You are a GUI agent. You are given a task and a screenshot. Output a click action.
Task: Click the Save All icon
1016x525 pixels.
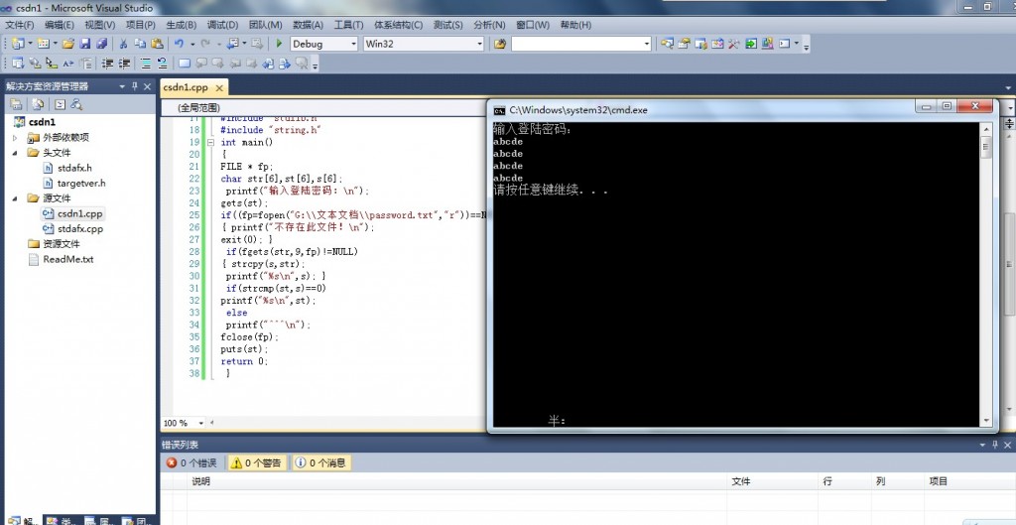click(101, 44)
